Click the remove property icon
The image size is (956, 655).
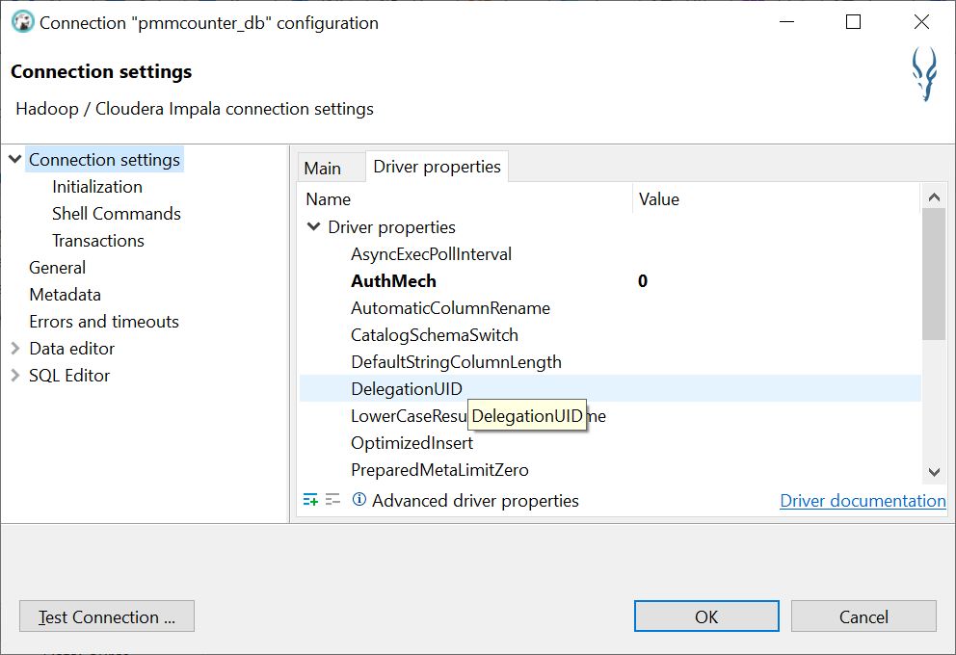pos(332,500)
